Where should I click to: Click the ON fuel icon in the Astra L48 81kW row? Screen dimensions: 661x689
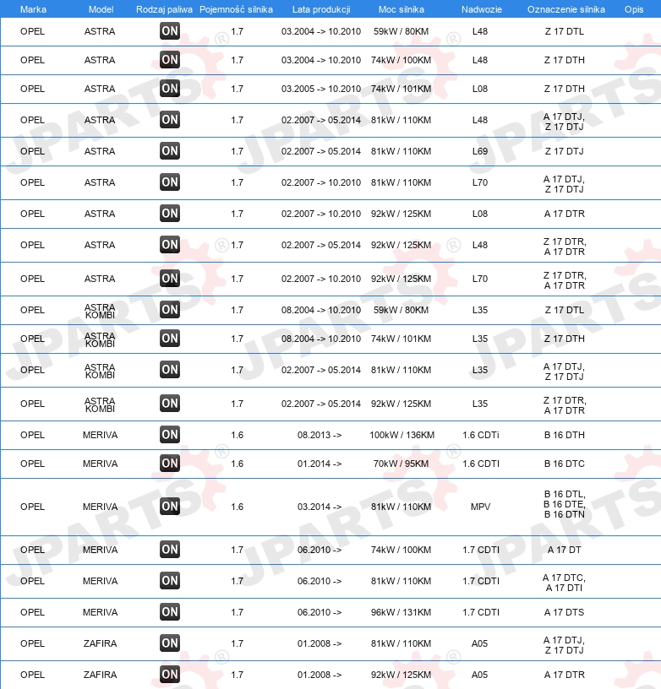170,120
